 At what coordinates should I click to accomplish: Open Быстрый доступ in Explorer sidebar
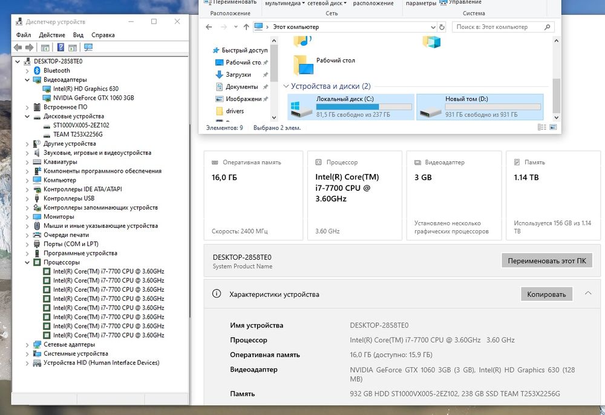click(244, 50)
